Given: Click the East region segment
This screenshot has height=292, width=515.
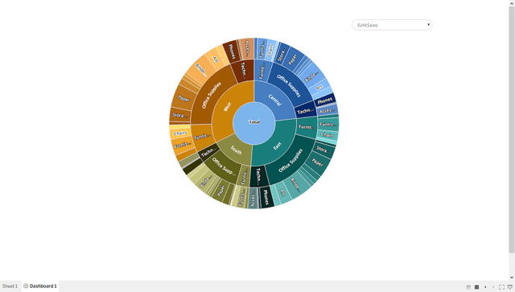Looking at the screenshot, I should pos(277,146).
